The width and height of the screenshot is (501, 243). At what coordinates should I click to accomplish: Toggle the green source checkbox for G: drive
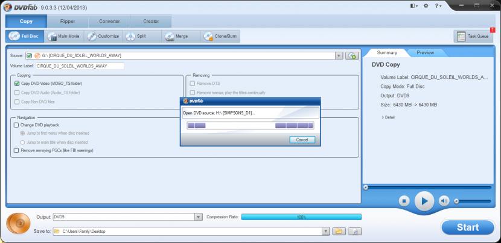click(x=30, y=56)
